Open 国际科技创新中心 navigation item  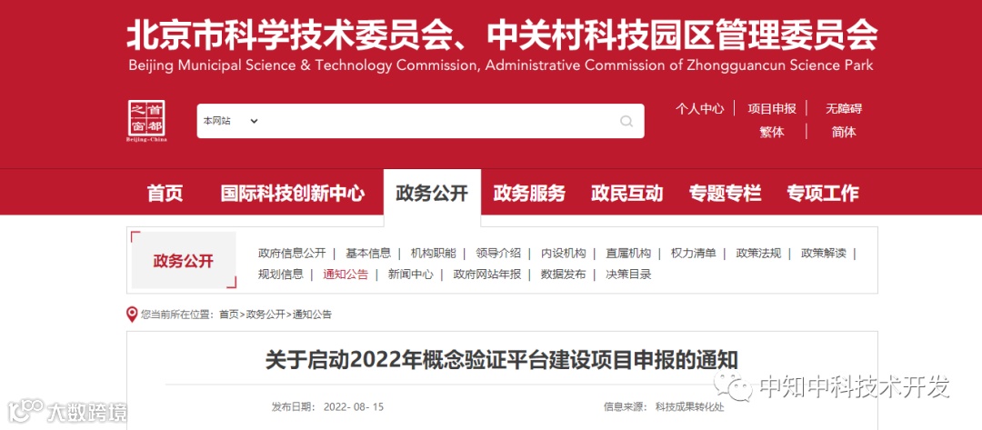(x=293, y=193)
